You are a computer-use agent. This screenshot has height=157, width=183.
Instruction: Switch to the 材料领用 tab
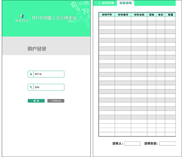tap(125, 3)
